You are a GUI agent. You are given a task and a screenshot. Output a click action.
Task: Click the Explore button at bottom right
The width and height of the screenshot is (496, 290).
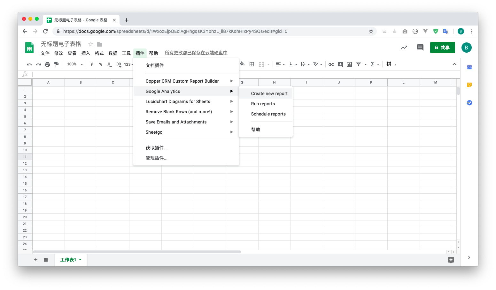point(451,260)
